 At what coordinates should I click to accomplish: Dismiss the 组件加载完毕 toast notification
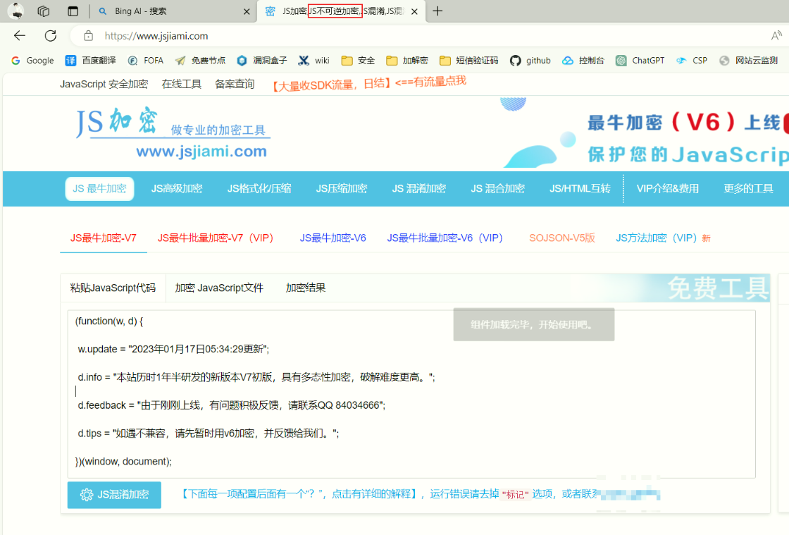coord(533,325)
